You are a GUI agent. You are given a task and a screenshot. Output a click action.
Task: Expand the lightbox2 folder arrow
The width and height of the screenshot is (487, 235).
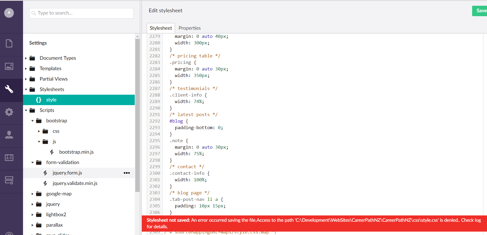pos(32,215)
